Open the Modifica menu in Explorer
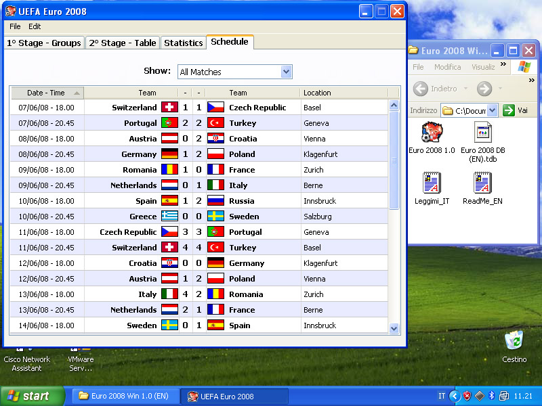 447,67
